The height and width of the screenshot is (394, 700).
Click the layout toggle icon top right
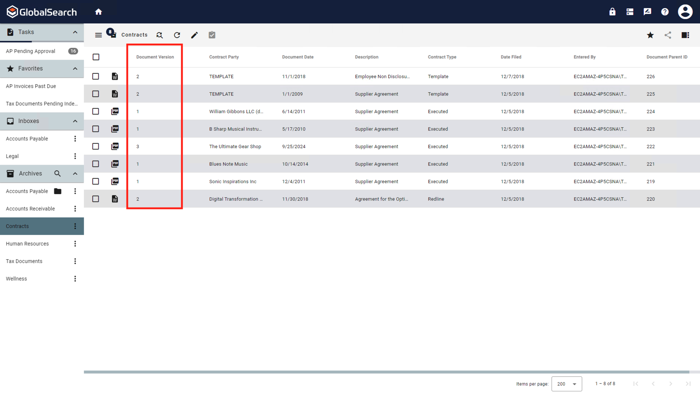click(x=685, y=35)
